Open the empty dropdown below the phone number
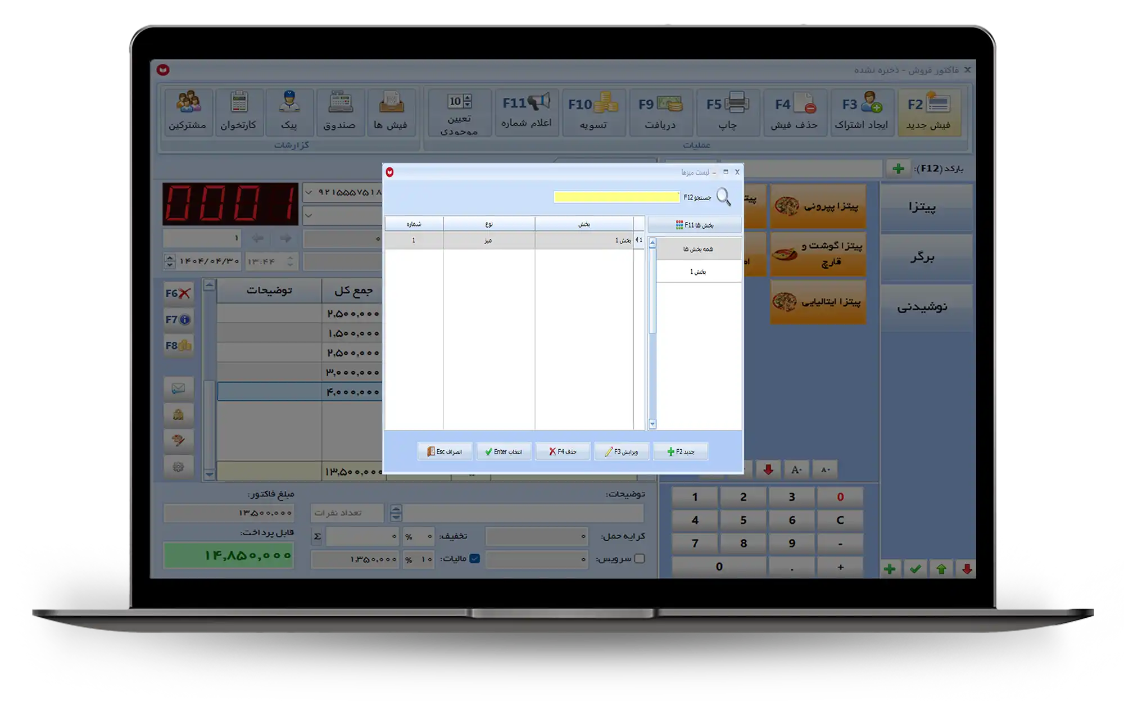The width and height of the screenshot is (1124, 701). click(x=309, y=215)
